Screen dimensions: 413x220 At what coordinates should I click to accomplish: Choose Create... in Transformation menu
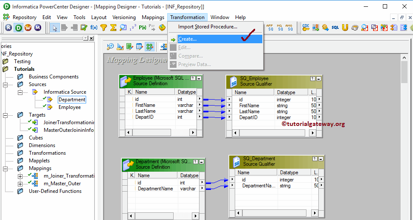[x=216, y=39]
